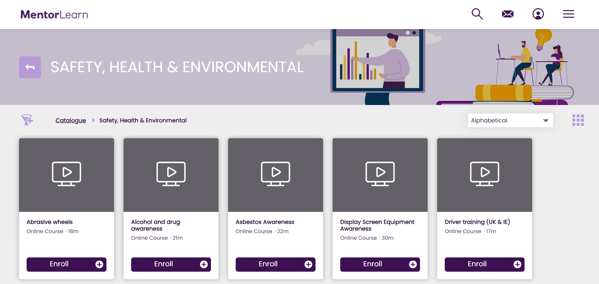
Task: Expand the Alphabetical sort dropdown
Action: click(510, 120)
